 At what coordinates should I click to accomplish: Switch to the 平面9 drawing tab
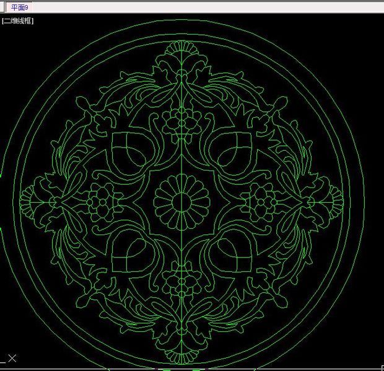[x=20, y=7]
